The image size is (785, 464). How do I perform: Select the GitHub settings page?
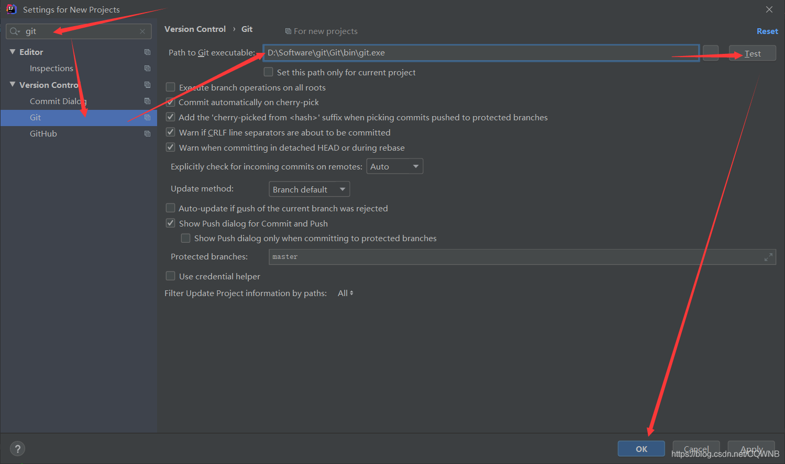tap(43, 134)
